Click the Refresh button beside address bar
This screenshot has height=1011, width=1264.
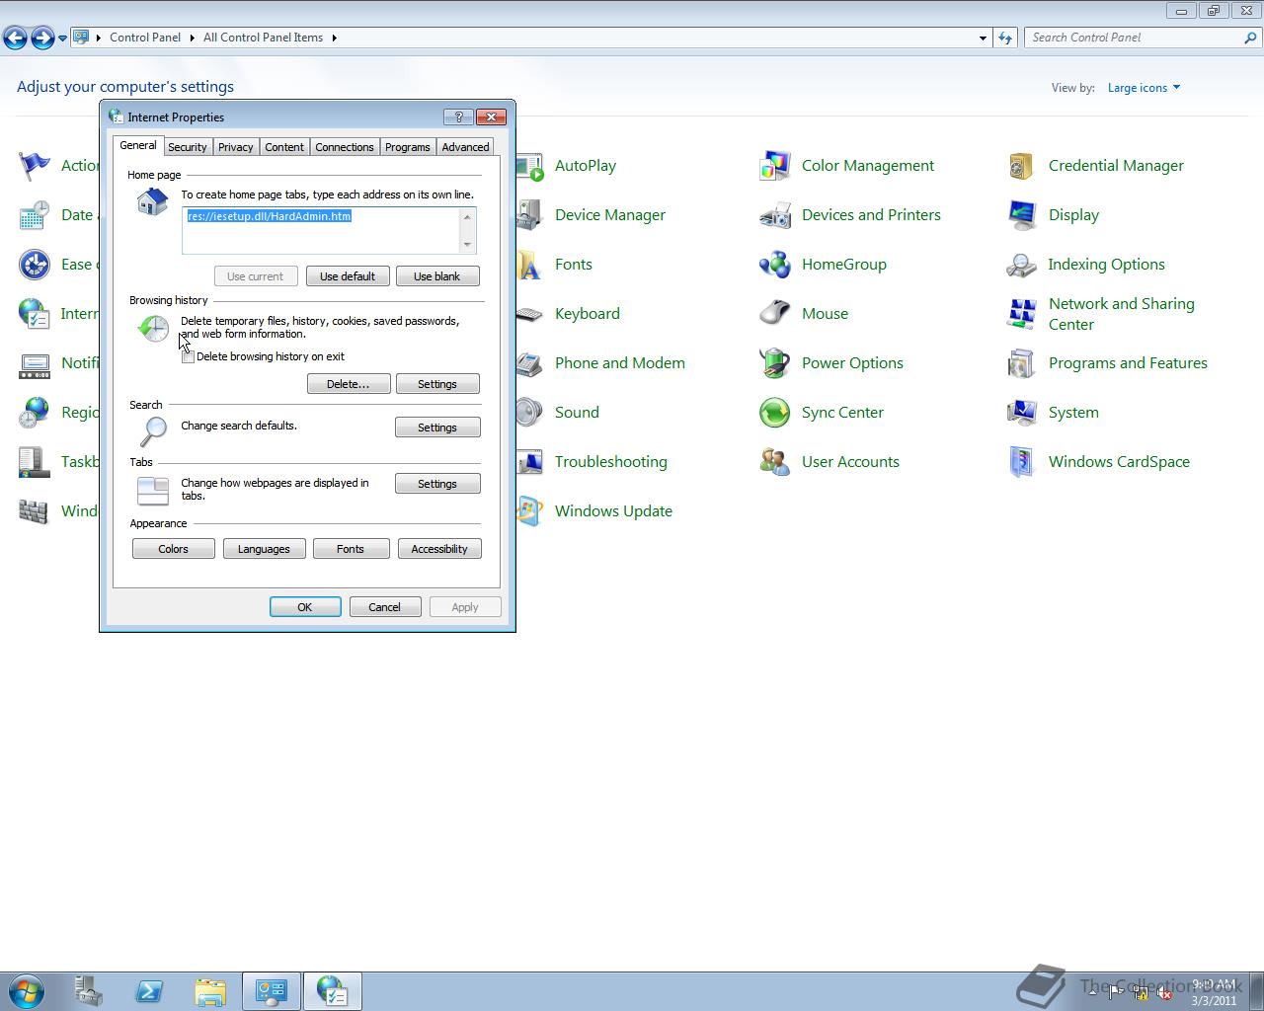click(x=1005, y=38)
